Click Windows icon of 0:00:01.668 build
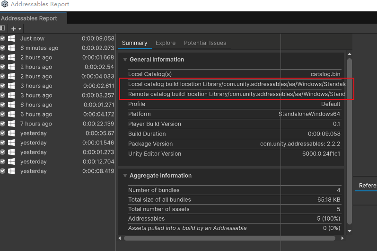 point(11,57)
